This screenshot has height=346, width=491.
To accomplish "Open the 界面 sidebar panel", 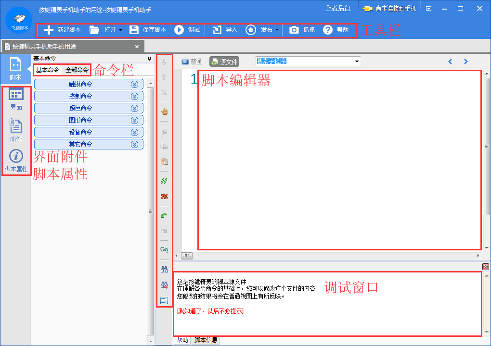I will (16, 99).
